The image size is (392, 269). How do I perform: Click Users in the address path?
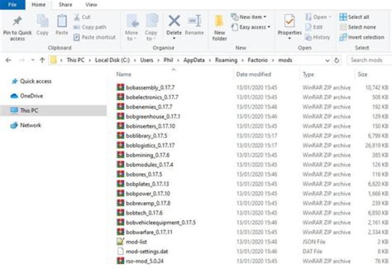[x=146, y=60]
